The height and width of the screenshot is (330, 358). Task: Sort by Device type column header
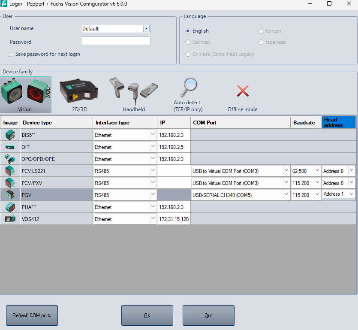[x=56, y=123]
